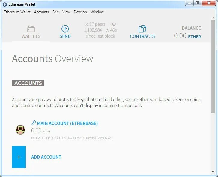Click the scrollbar down arrow
218x177 pixels.
213,172
